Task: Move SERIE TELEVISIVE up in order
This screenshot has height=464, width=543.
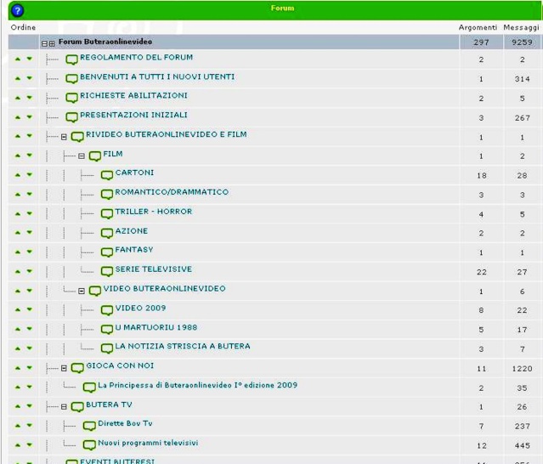Action: (x=18, y=271)
